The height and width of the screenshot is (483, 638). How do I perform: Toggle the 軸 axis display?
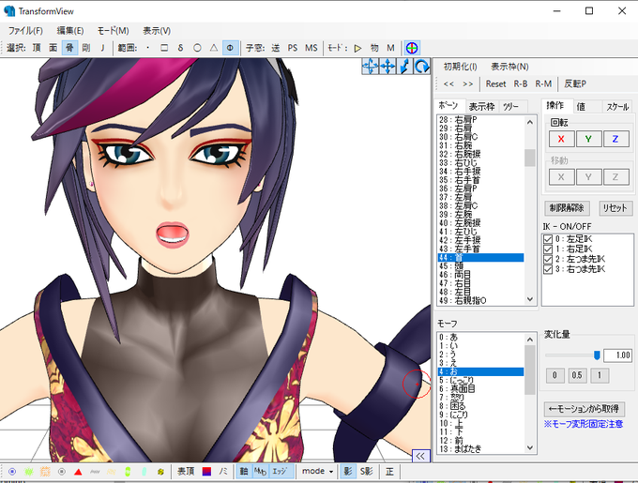point(244,472)
